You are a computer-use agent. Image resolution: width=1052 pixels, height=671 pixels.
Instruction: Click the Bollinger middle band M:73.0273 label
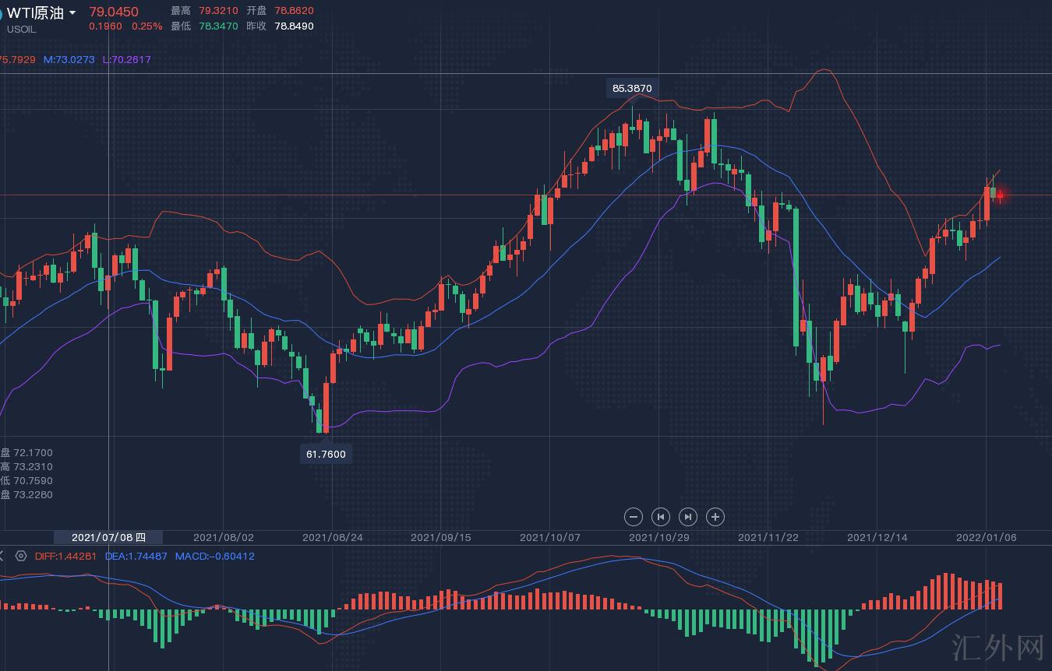(69, 59)
